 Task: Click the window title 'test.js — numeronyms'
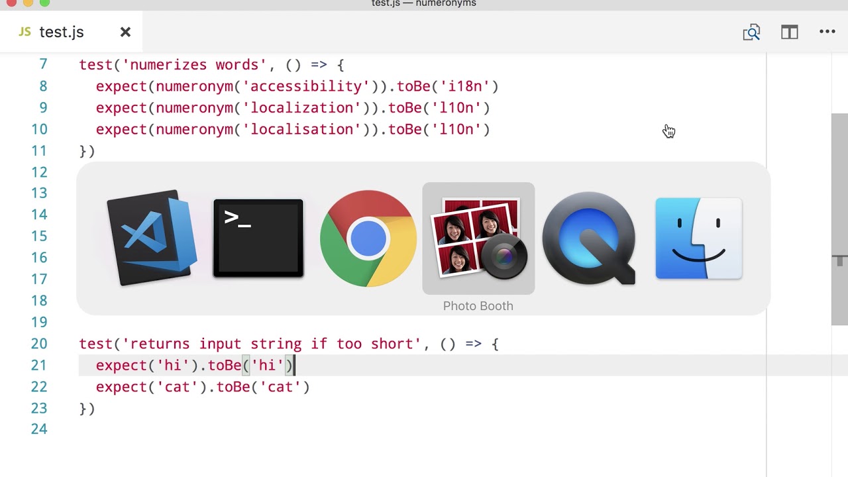click(x=424, y=4)
